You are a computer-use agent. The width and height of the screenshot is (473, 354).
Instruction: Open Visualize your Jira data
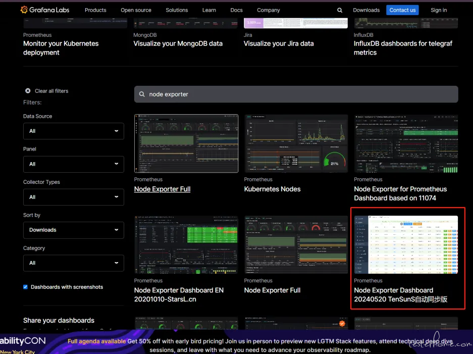(x=279, y=43)
